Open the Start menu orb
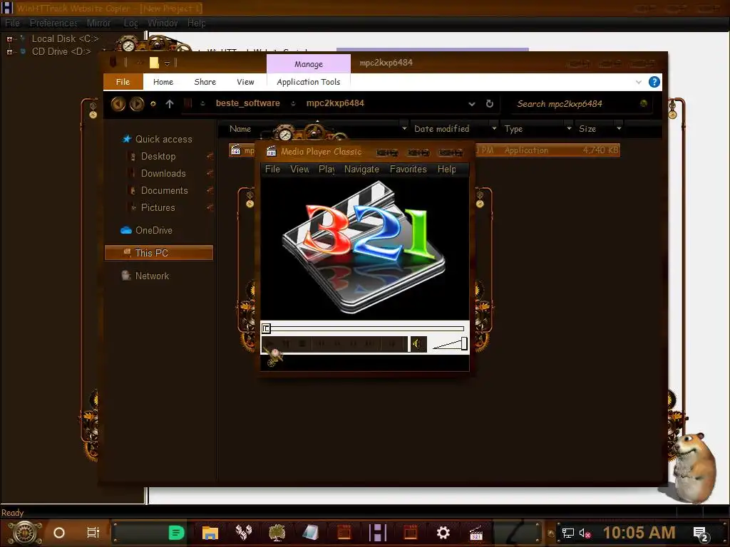The height and width of the screenshot is (547, 730). 25,533
